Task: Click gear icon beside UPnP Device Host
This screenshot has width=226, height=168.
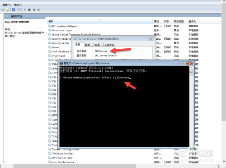Action: coord(49,158)
